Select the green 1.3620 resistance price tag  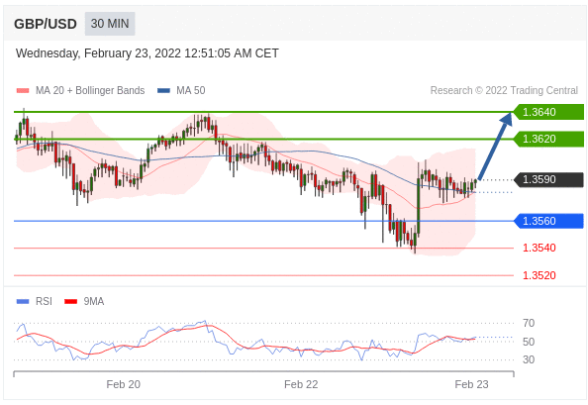[x=548, y=139]
